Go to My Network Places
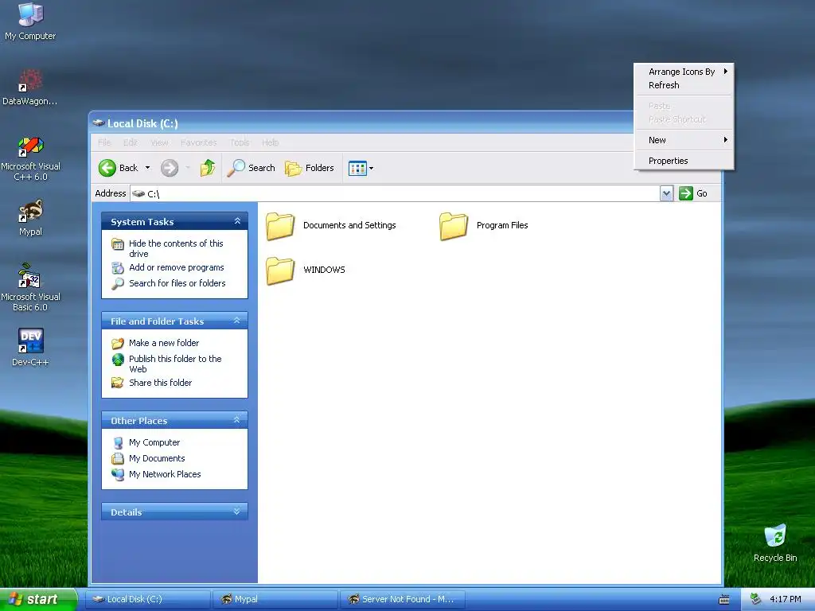This screenshot has height=611, width=815. [165, 474]
